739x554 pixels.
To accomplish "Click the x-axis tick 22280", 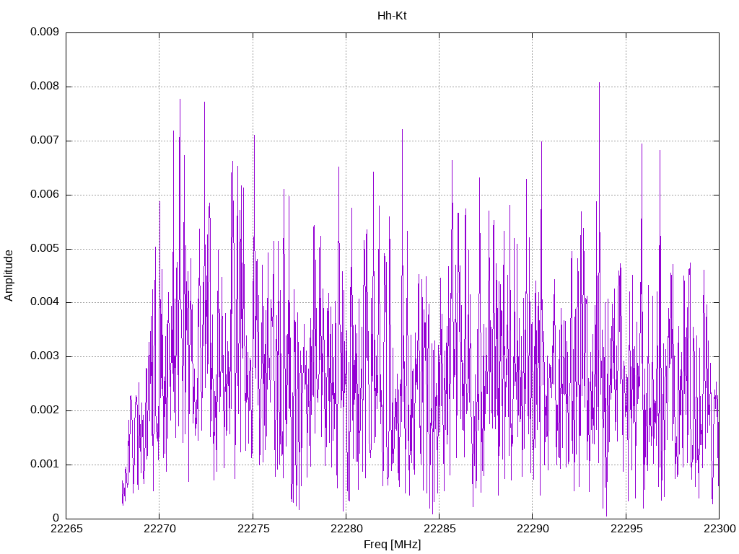I will (x=346, y=529).
